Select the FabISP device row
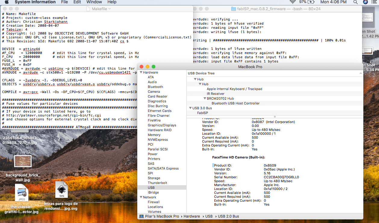The height and width of the screenshot is (223, 379). click(275, 113)
